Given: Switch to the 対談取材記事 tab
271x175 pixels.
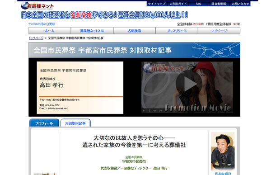Looking at the screenshot, I should tap(75, 123).
